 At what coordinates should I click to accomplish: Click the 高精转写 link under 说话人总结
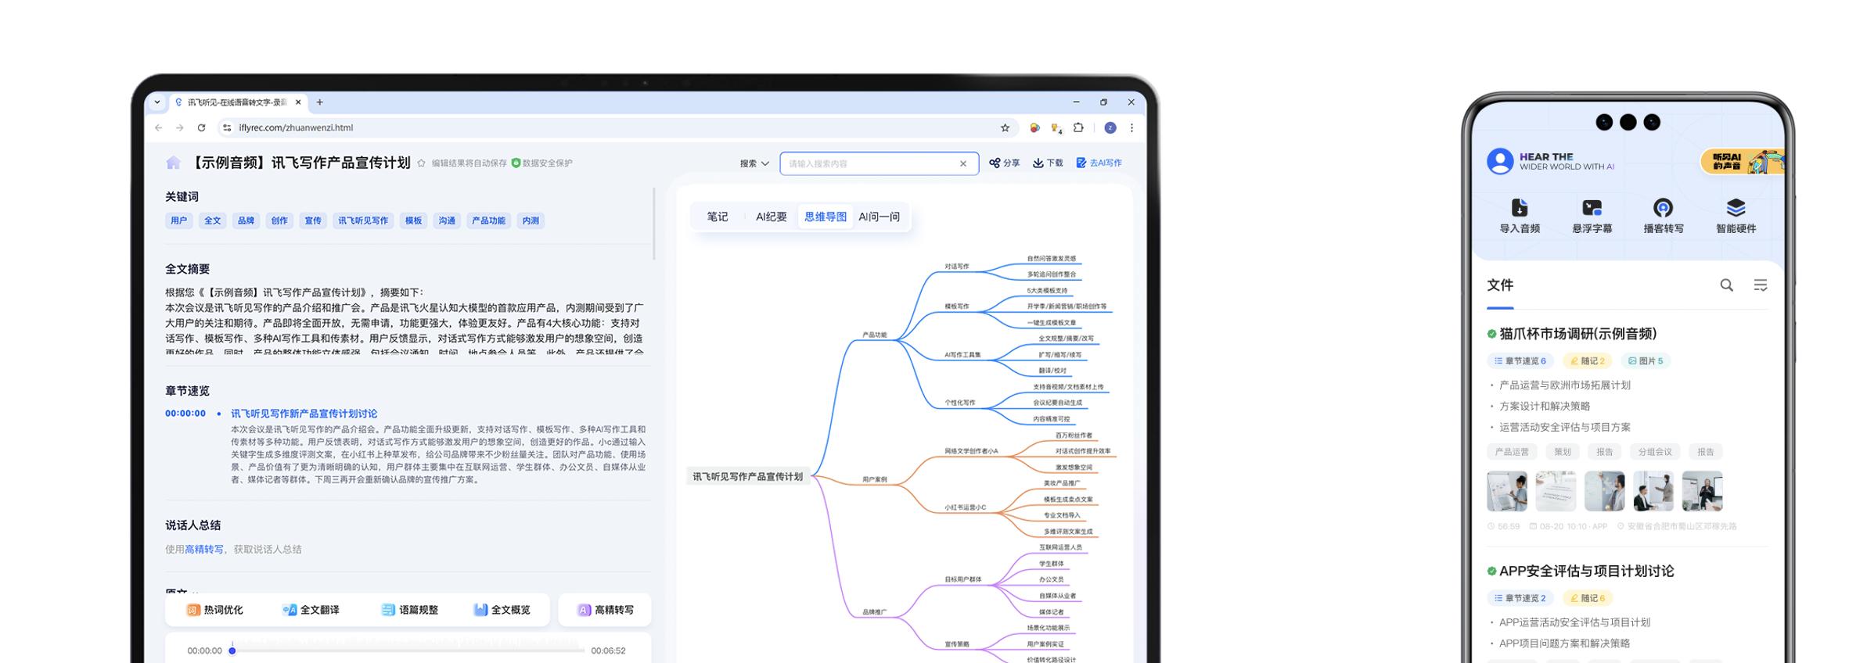pyautogui.click(x=203, y=550)
